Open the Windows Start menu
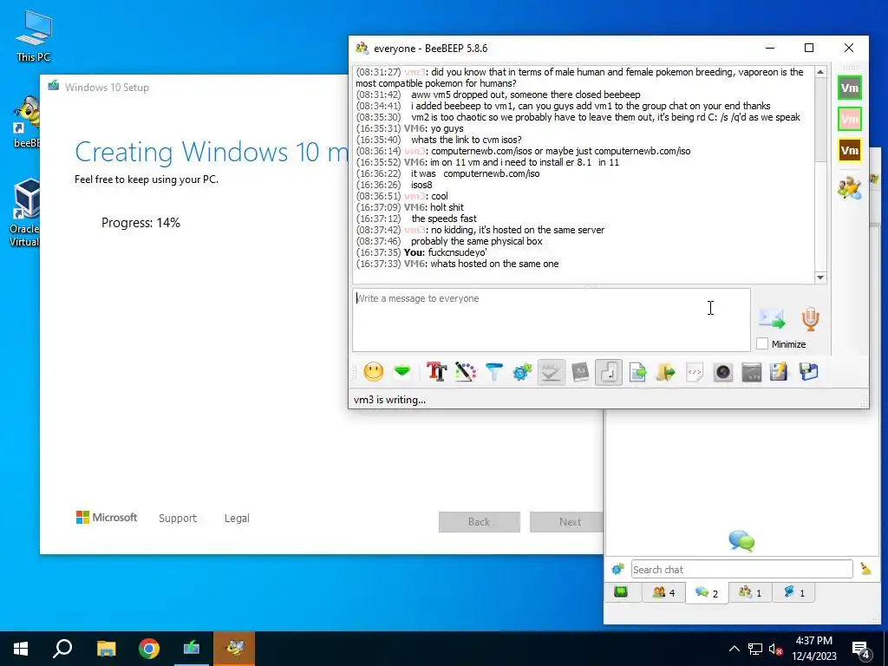 pos(21,649)
